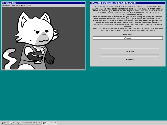Viewport: 167px width, 125px height.
Task: Click the Next >> button
Action: (130, 60)
